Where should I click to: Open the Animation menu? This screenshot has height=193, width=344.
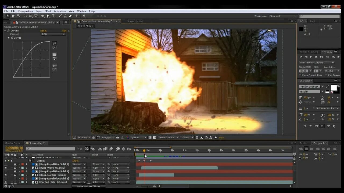coord(60,11)
